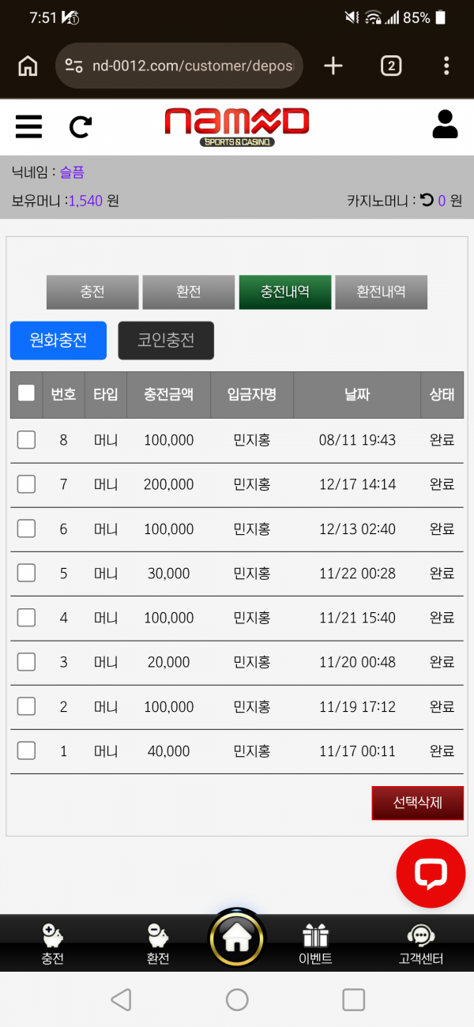Open browser tab switcher showing 2

[390, 66]
